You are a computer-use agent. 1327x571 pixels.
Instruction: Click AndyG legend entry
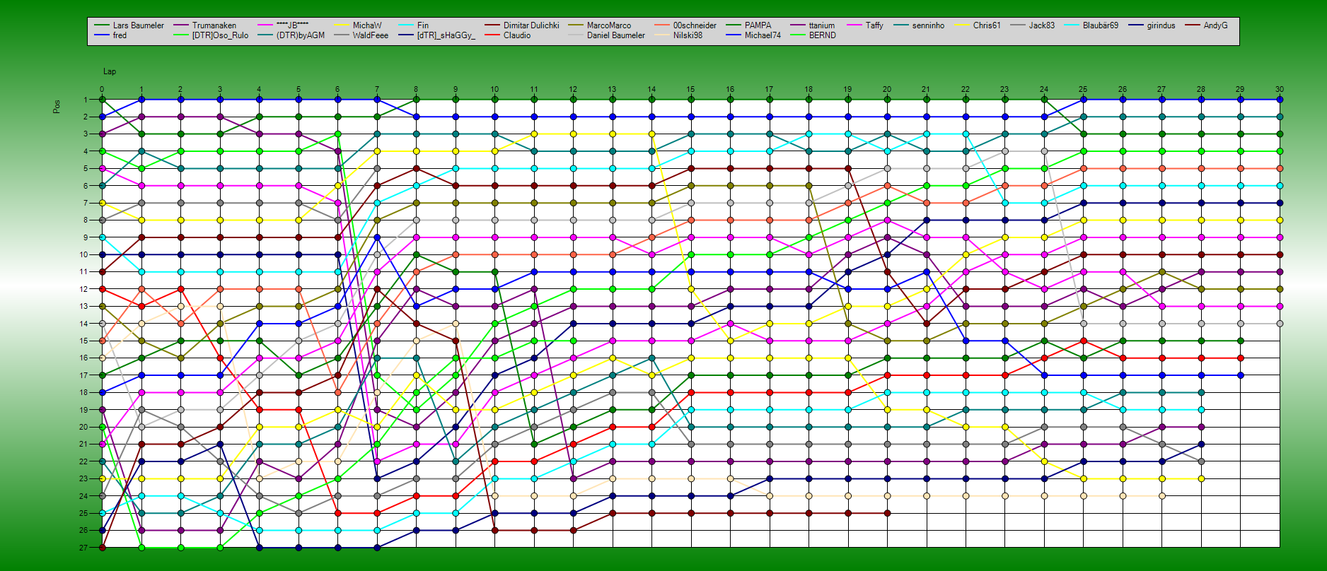(1216, 25)
